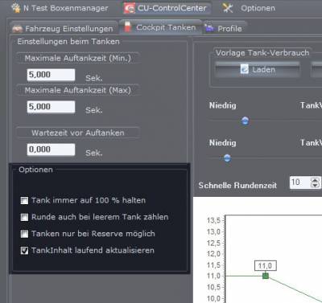Click the red CU-ControlCenter icon
The image size is (322, 303).
click(130, 8)
